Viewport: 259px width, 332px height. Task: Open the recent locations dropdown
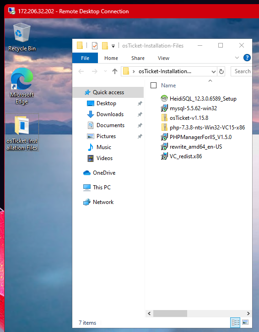tap(105, 71)
